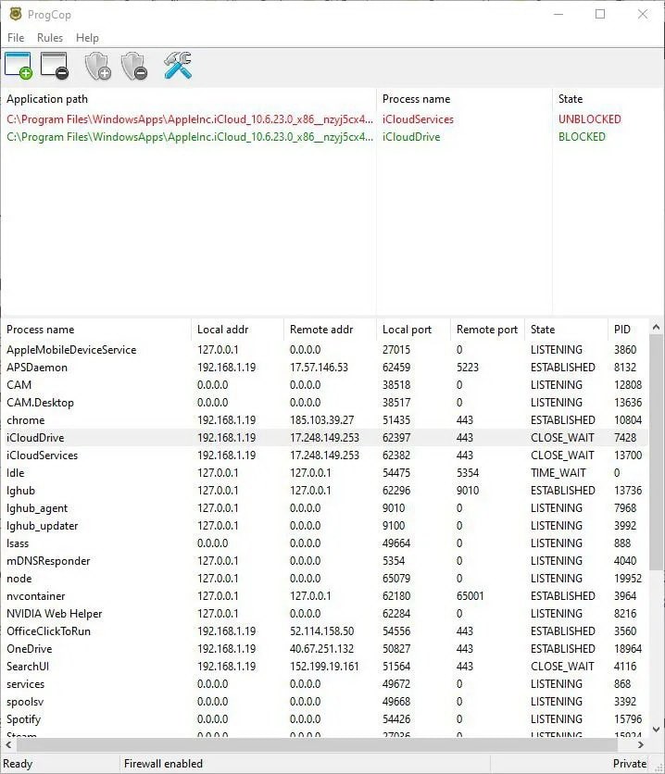Select the CAM.Desktop process row
Screen dimensions: 665x774
coord(325,403)
